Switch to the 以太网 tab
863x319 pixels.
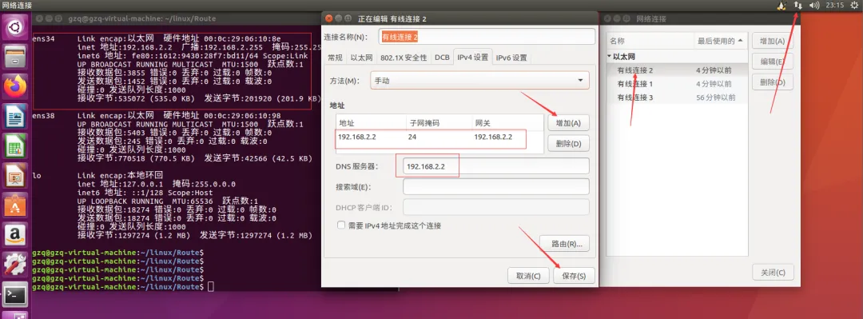click(362, 58)
